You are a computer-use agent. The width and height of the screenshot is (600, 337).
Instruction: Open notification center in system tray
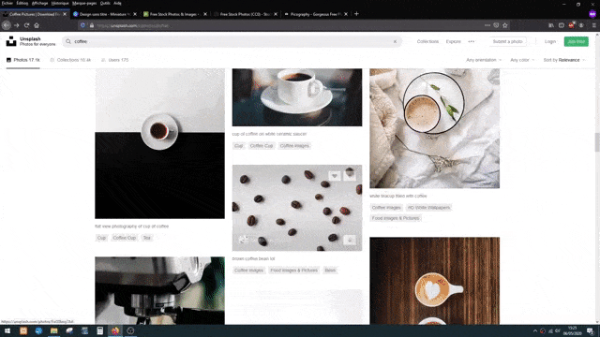click(x=591, y=330)
